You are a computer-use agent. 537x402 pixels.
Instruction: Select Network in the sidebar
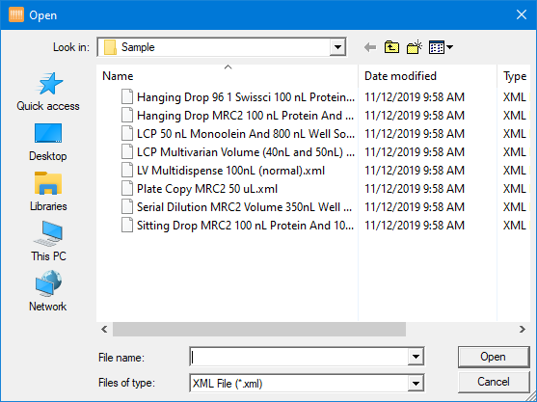[48, 291]
